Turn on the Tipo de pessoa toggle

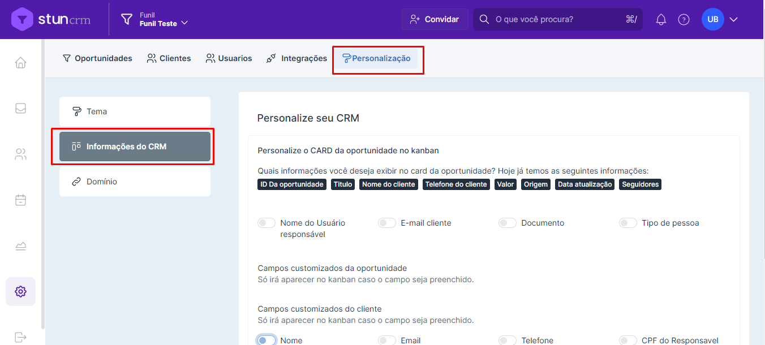(x=628, y=223)
